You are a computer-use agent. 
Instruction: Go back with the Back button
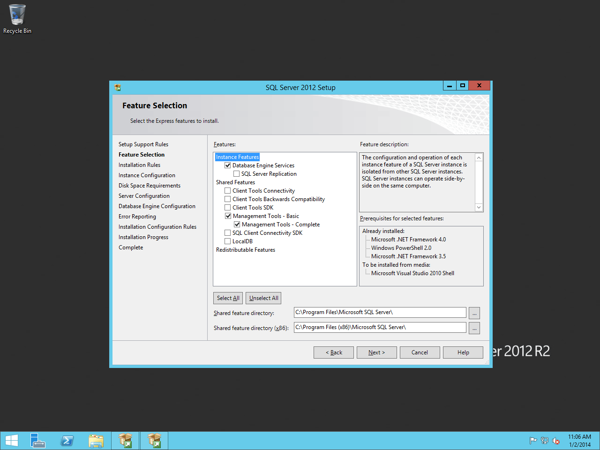[334, 352]
